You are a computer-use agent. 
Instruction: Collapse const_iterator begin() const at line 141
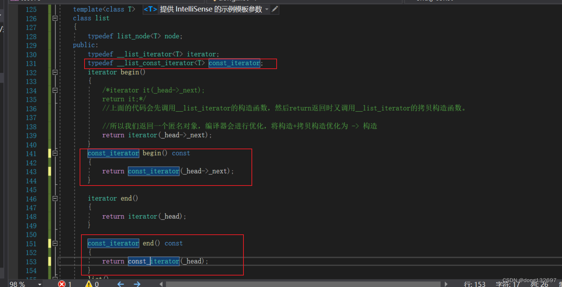tap(55, 153)
